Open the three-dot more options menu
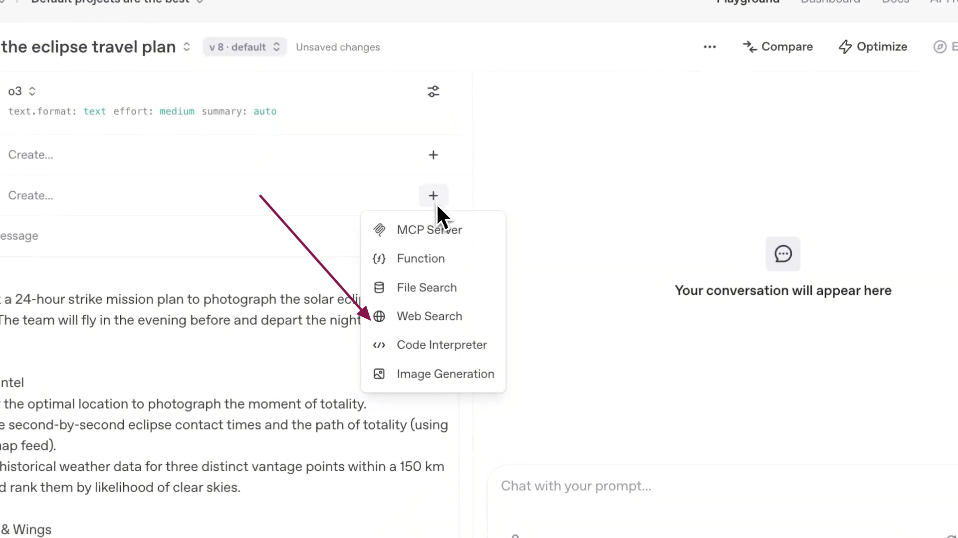The width and height of the screenshot is (958, 538). pos(710,47)
